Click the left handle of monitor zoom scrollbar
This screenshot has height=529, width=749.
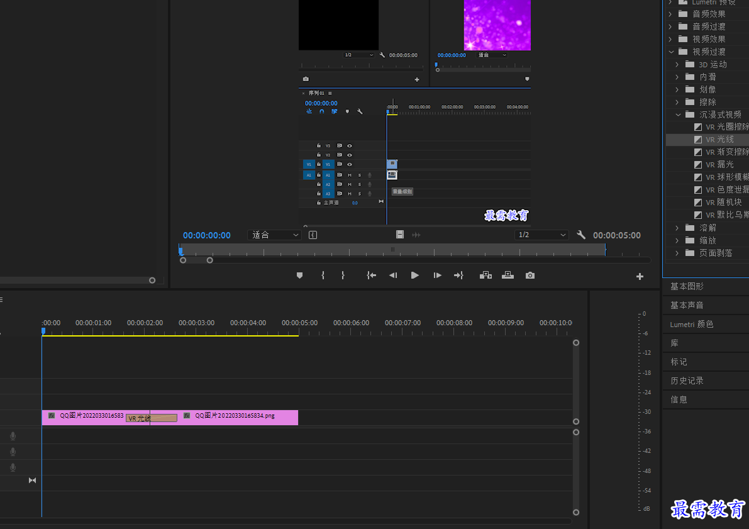[183, 260]
